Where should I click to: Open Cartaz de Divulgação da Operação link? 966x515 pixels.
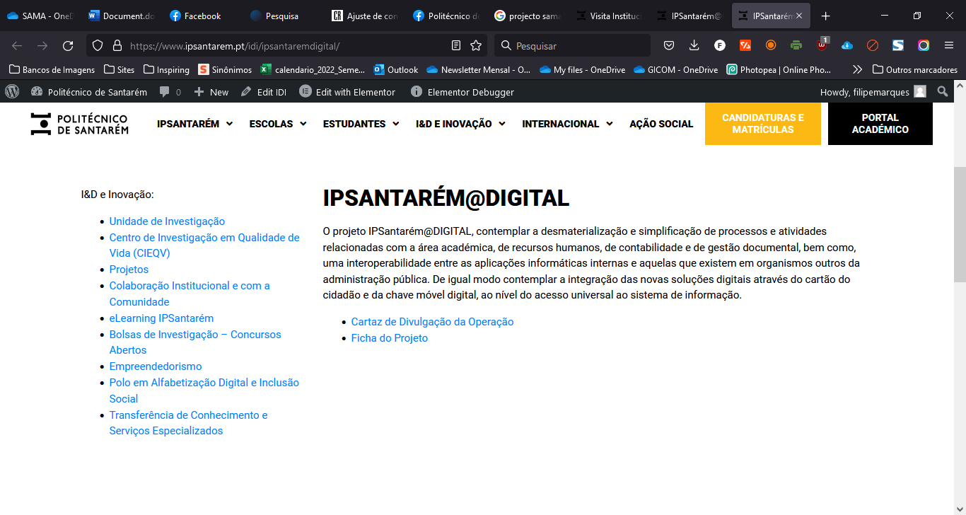click(432, 322)
